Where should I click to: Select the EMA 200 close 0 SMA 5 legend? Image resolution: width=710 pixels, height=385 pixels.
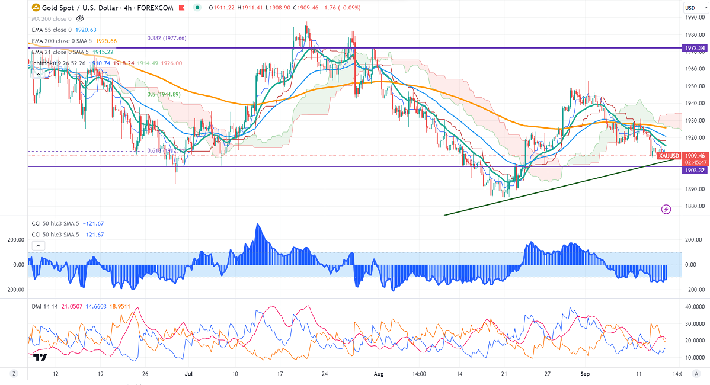tap(60, 41)
